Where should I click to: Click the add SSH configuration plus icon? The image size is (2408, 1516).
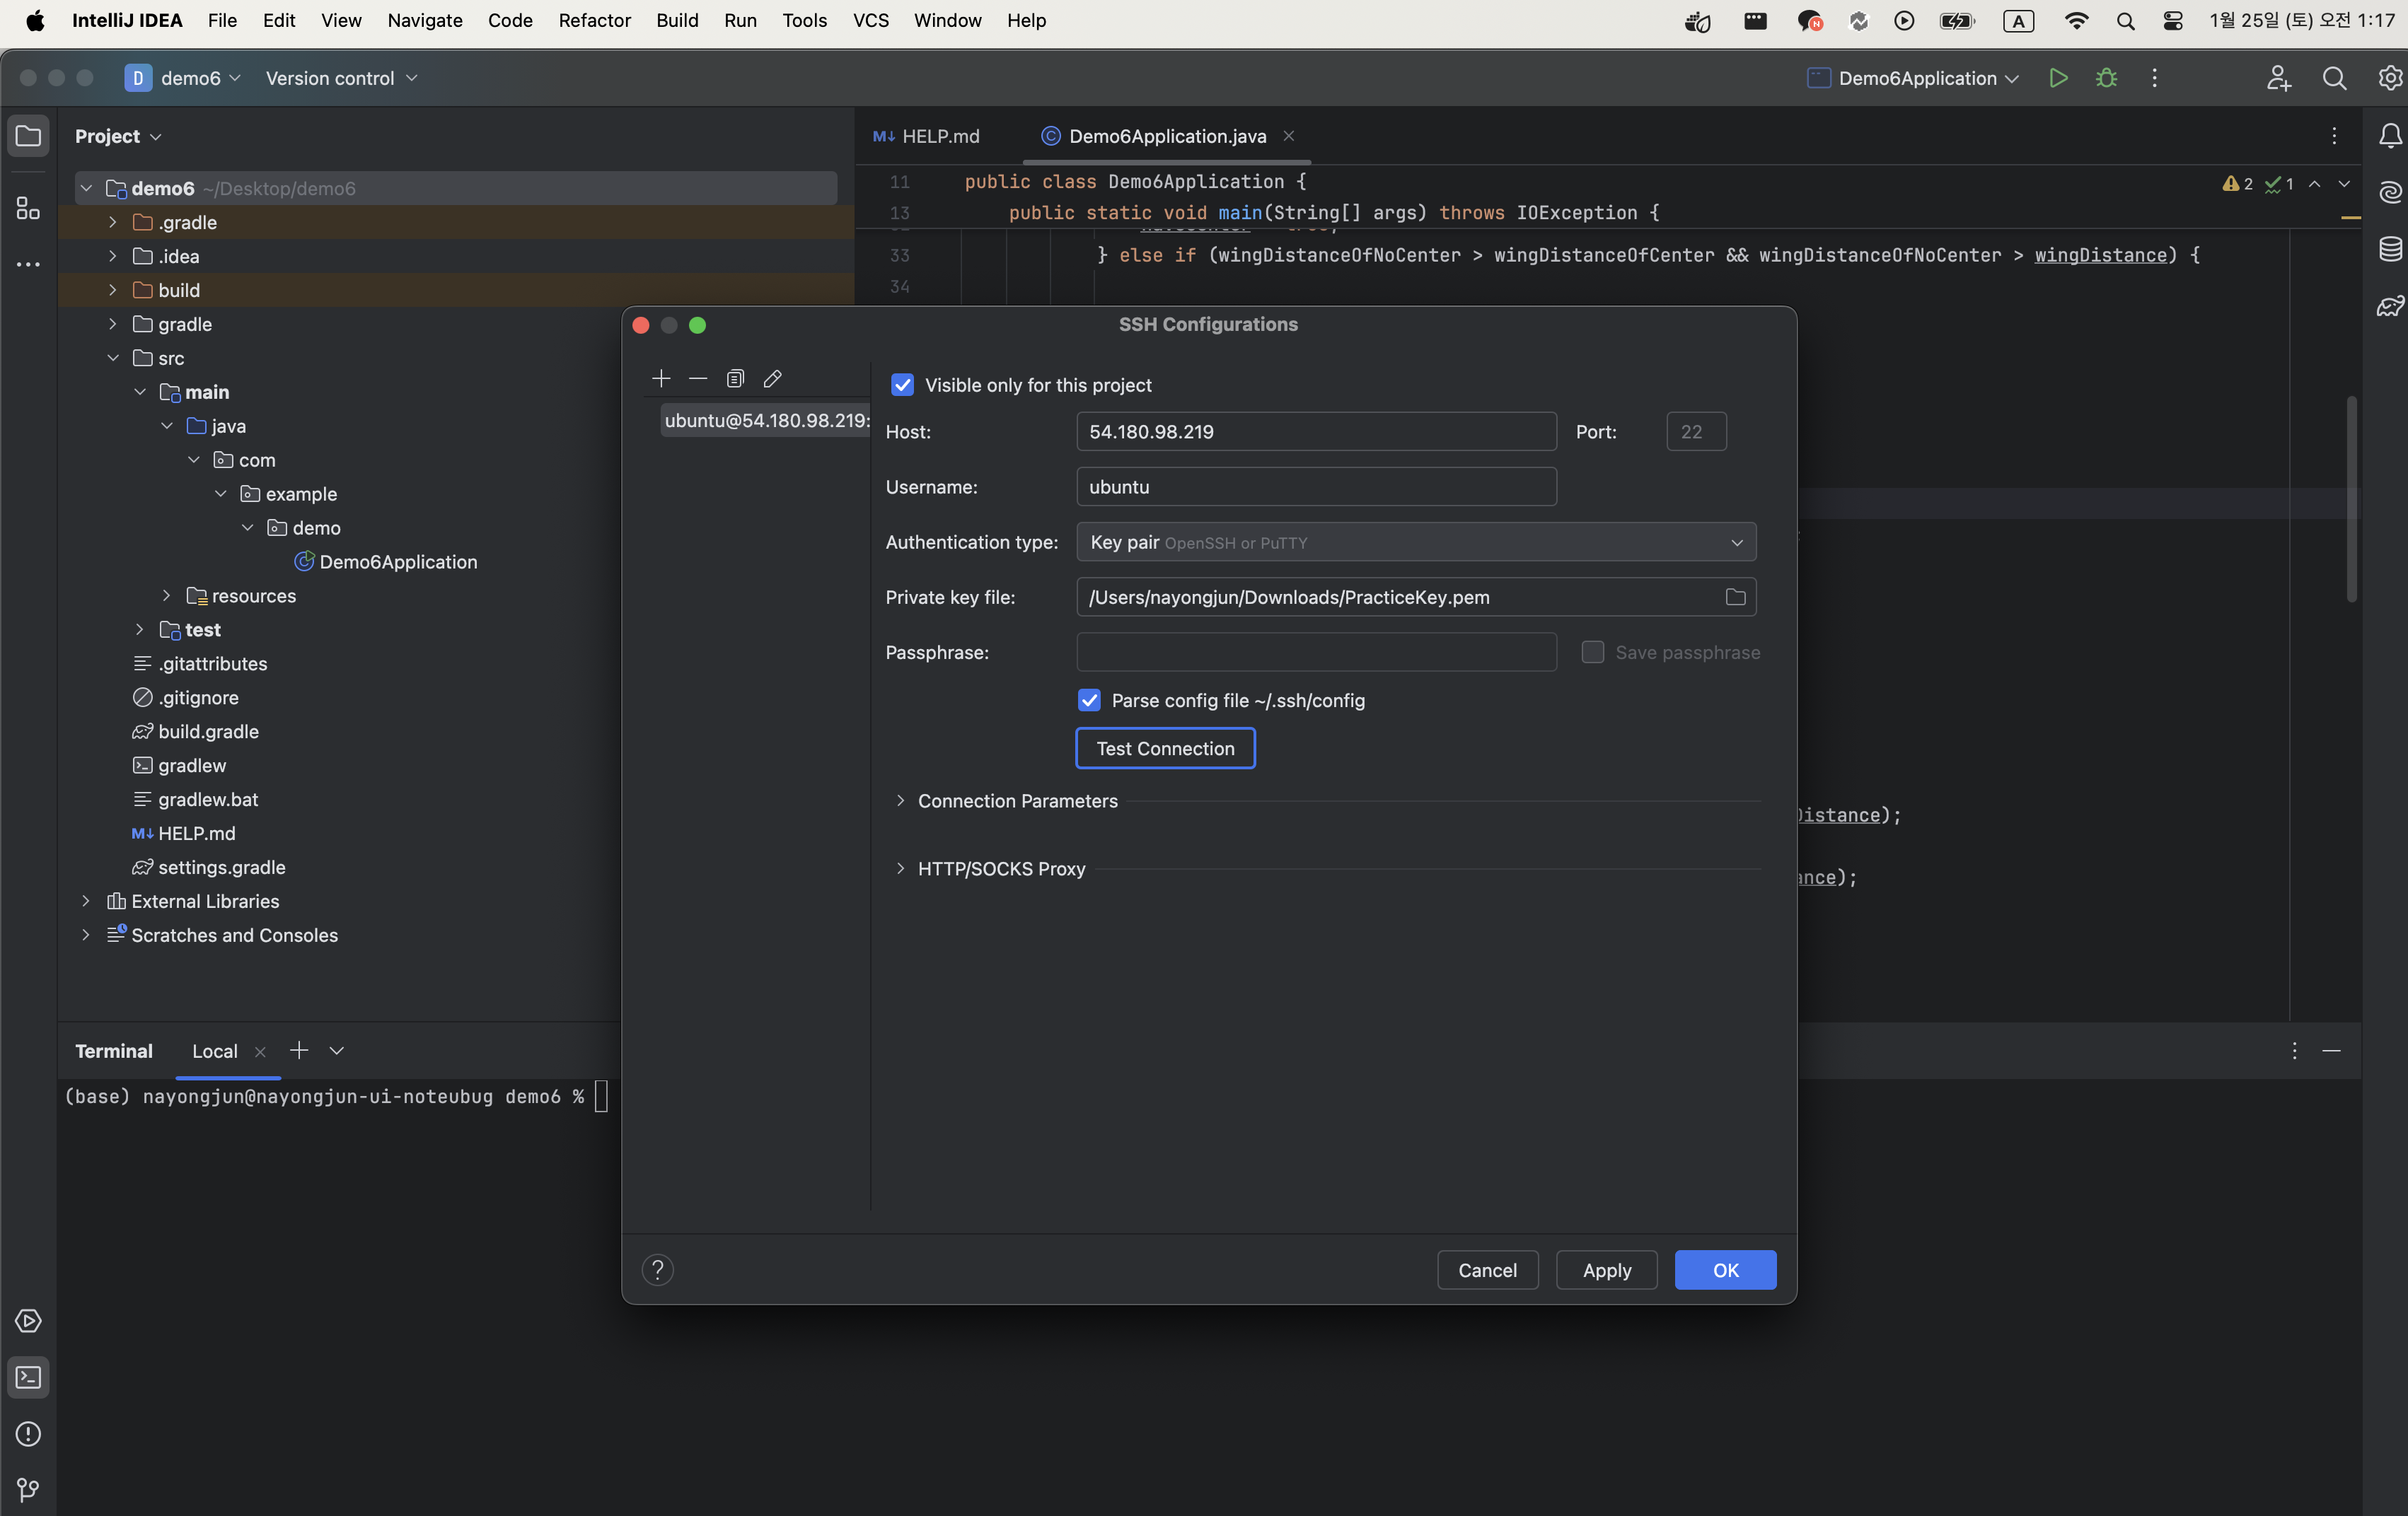(x=661, y=379)
